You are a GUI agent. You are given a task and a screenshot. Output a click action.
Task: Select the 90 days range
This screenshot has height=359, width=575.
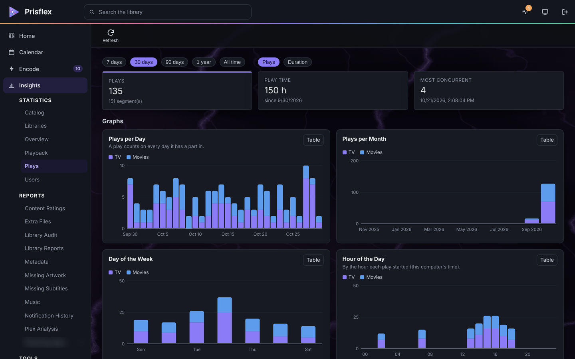[x=174, y=62]
